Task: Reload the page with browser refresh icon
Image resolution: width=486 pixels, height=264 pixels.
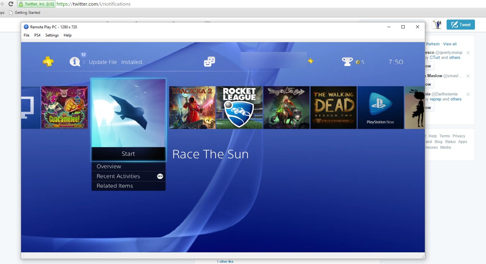Action: pyautogui.click(x=11, y=4)
